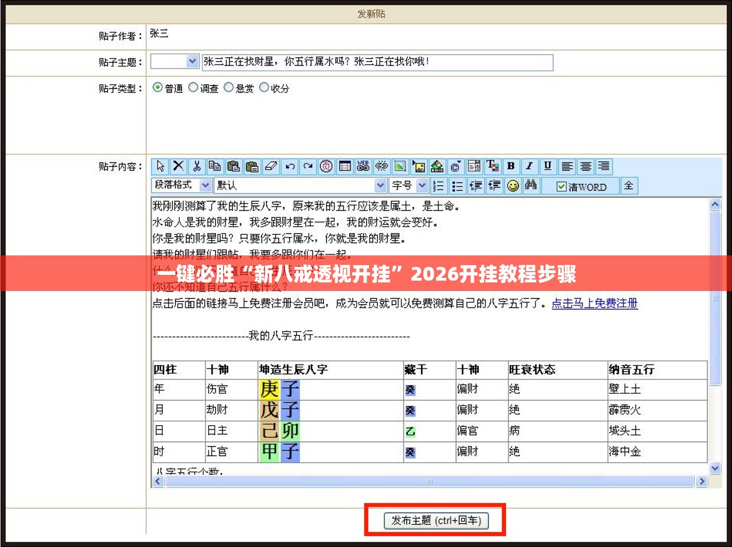Click the red circular page icon
The image size is (732, 547).
tap(326, 166)
